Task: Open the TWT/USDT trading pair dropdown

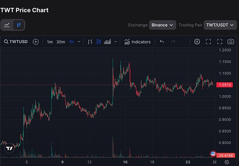Action: pyautogui.click(x=220, y=25)
